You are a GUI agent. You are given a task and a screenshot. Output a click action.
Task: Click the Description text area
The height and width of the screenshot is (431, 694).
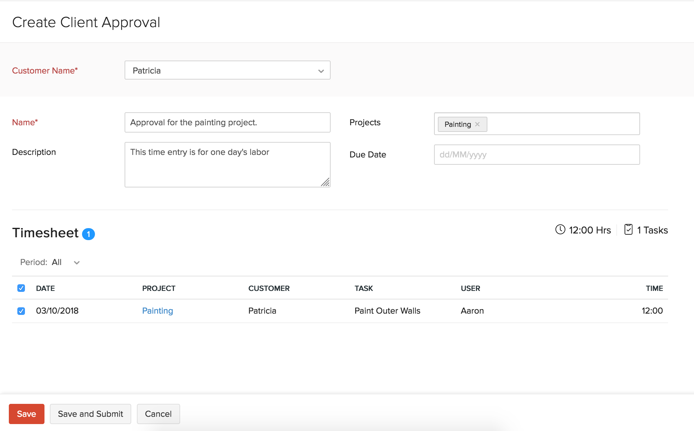[227, 164]
